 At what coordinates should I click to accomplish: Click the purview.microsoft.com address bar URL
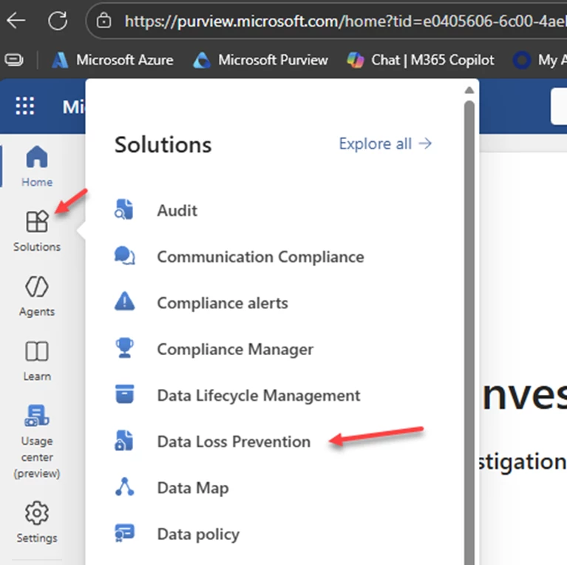tap(345, 21)
